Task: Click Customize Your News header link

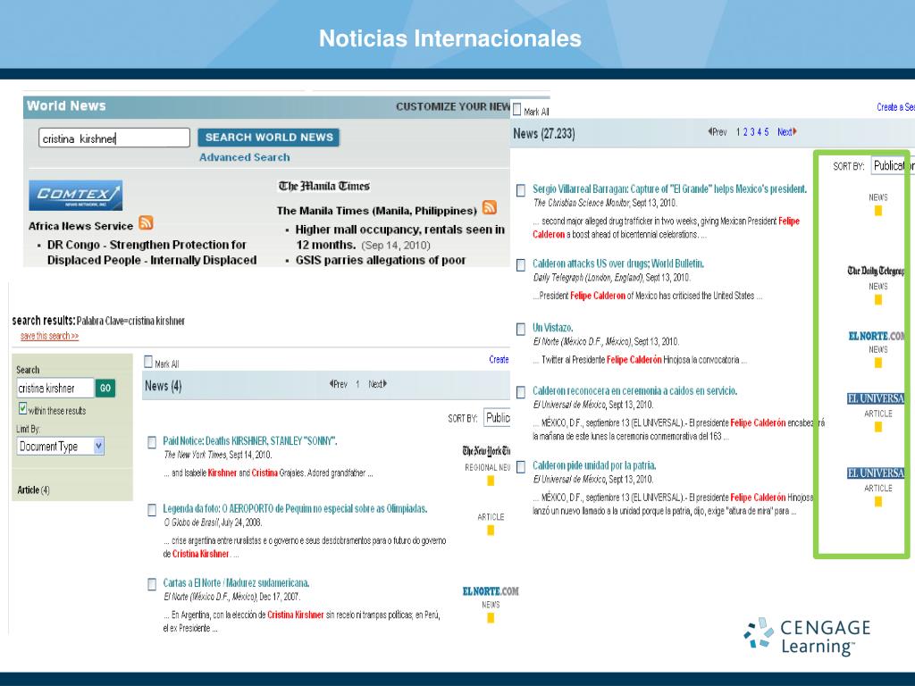Action: tap(453, 107)
